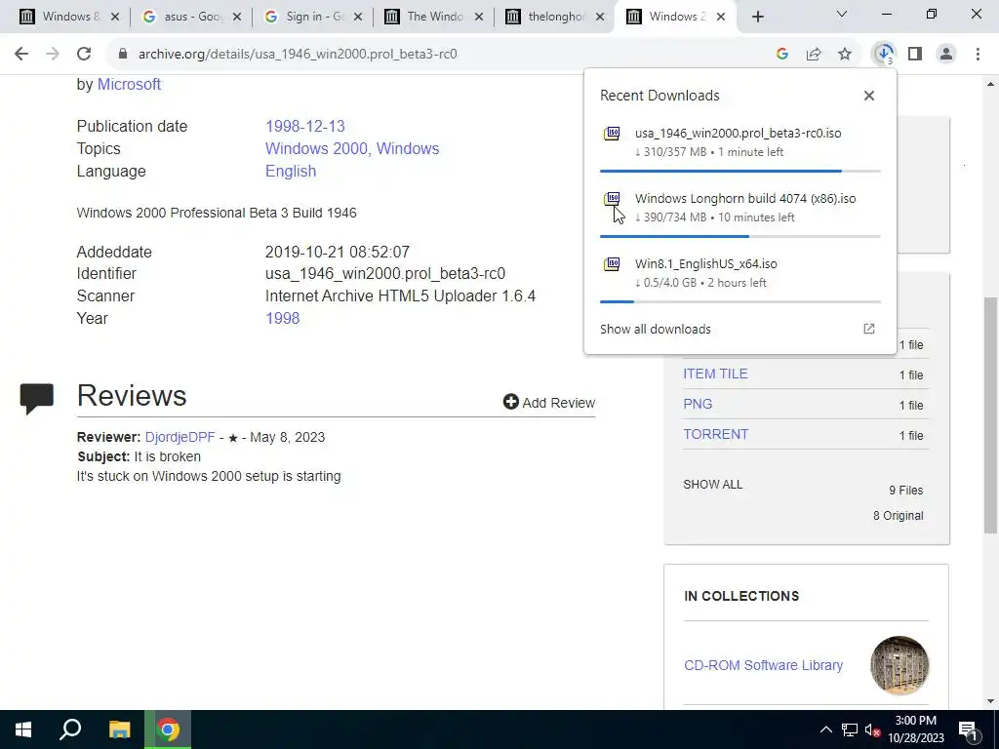Click Show all downloads

click(655, 330)
